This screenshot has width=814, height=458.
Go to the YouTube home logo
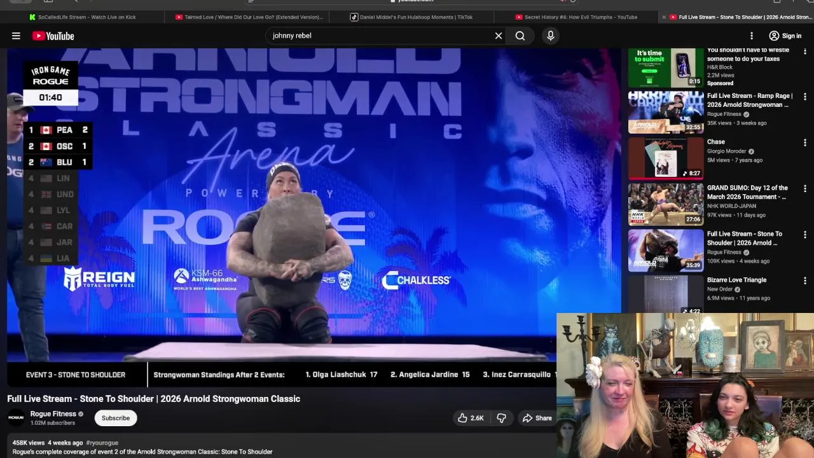pos(53,36)
